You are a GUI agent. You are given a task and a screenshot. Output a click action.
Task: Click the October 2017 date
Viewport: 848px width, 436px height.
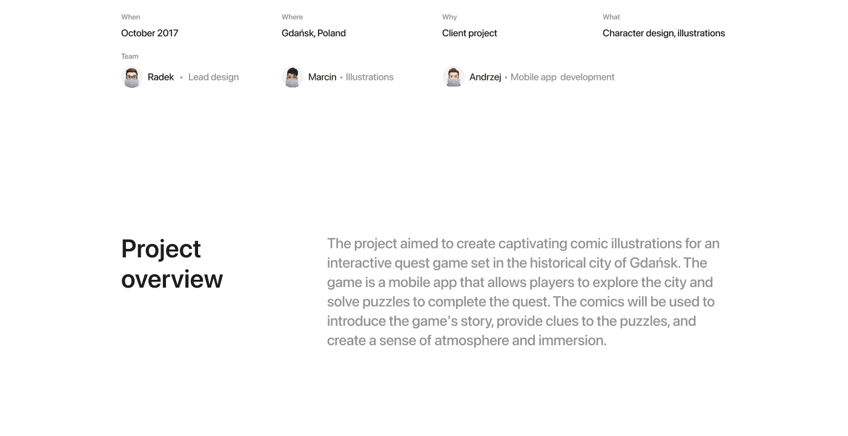click(150, 33)
